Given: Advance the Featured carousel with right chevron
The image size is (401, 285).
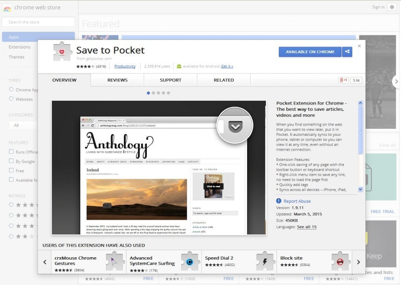Looking at the screenshot, I should coord(396,81).
